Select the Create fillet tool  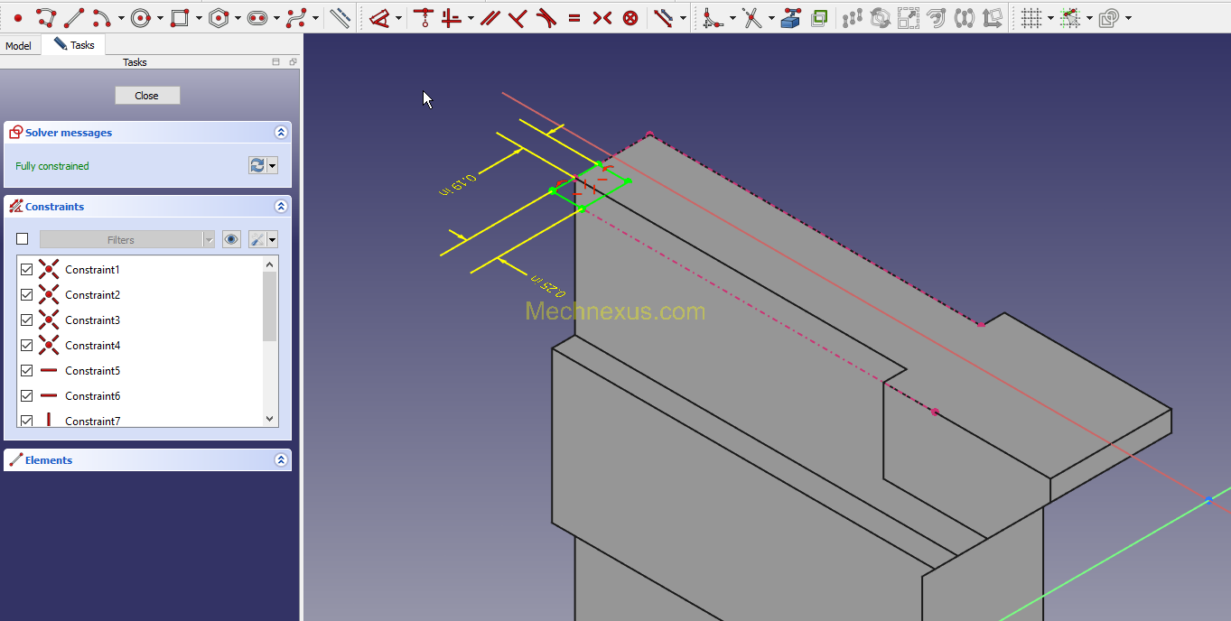[713, 17]
